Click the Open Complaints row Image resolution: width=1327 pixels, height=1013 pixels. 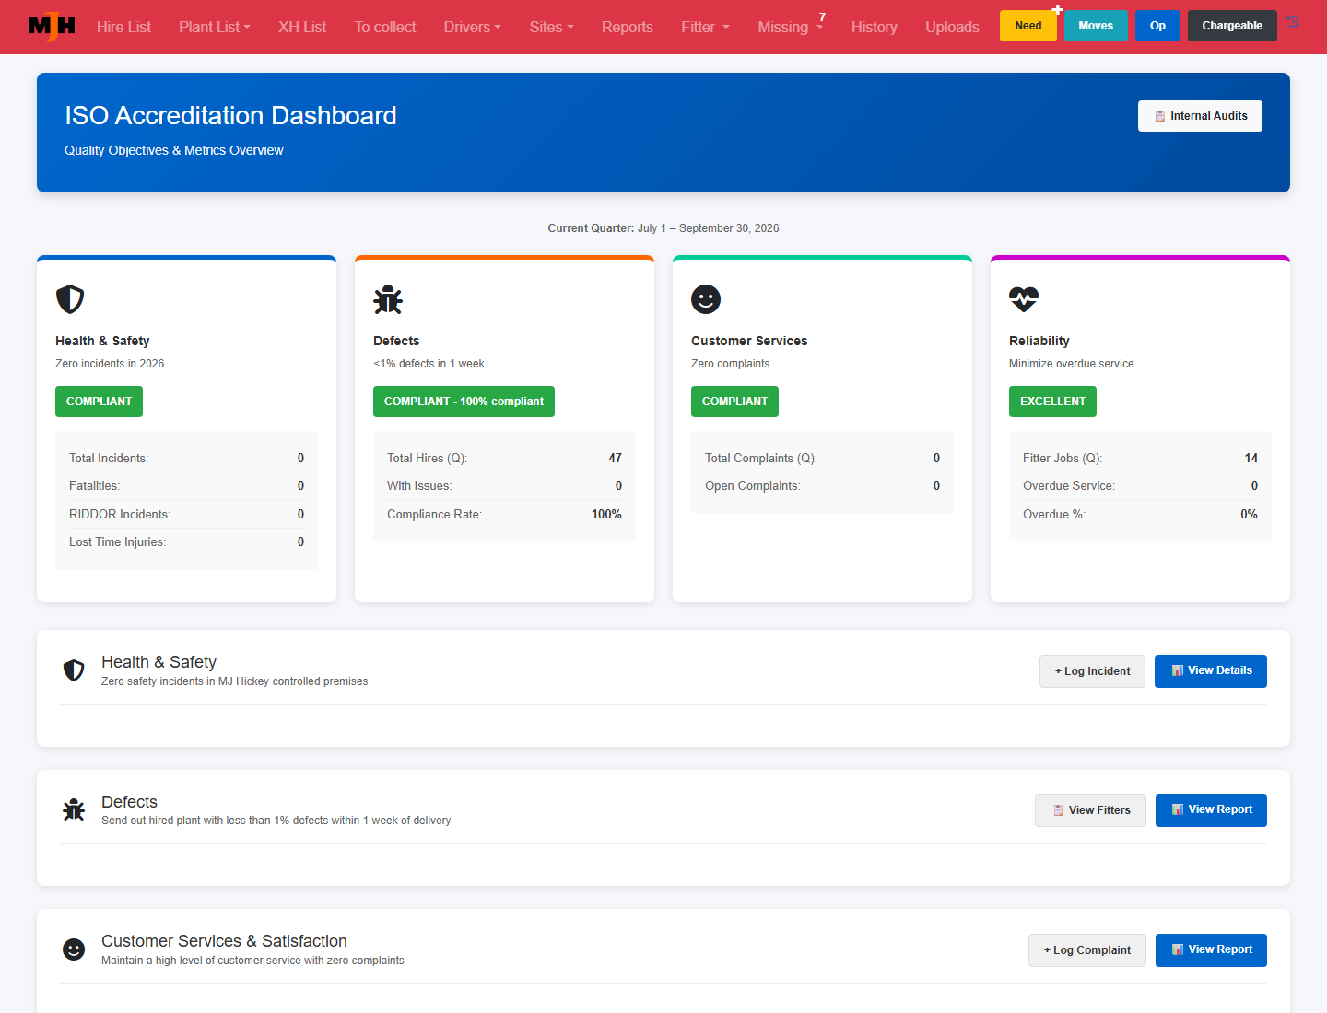(822, 486)
